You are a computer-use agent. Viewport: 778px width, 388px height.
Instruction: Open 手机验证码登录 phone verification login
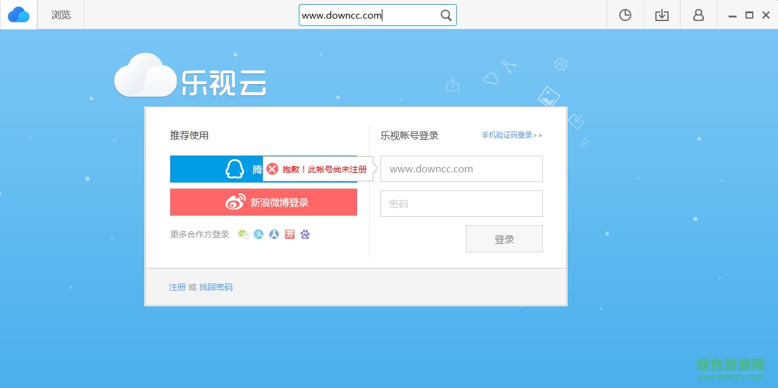(x=507, y=135)
